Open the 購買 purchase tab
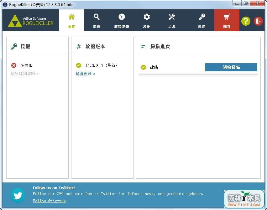 (x=227, y=20)
